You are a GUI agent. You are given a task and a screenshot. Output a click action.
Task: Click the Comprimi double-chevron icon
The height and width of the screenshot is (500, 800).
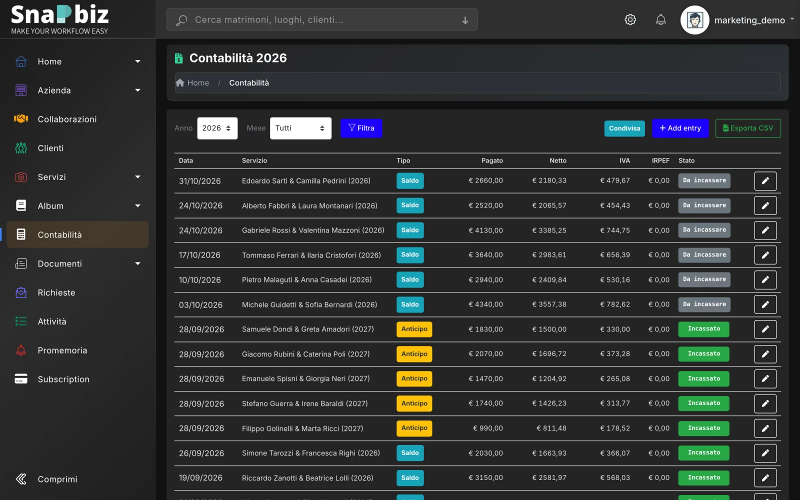[21, 479]
